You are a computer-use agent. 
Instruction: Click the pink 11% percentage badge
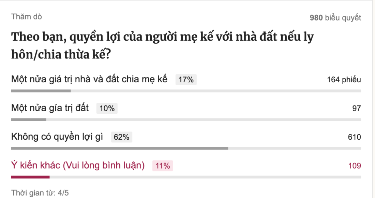pos(162,166)
